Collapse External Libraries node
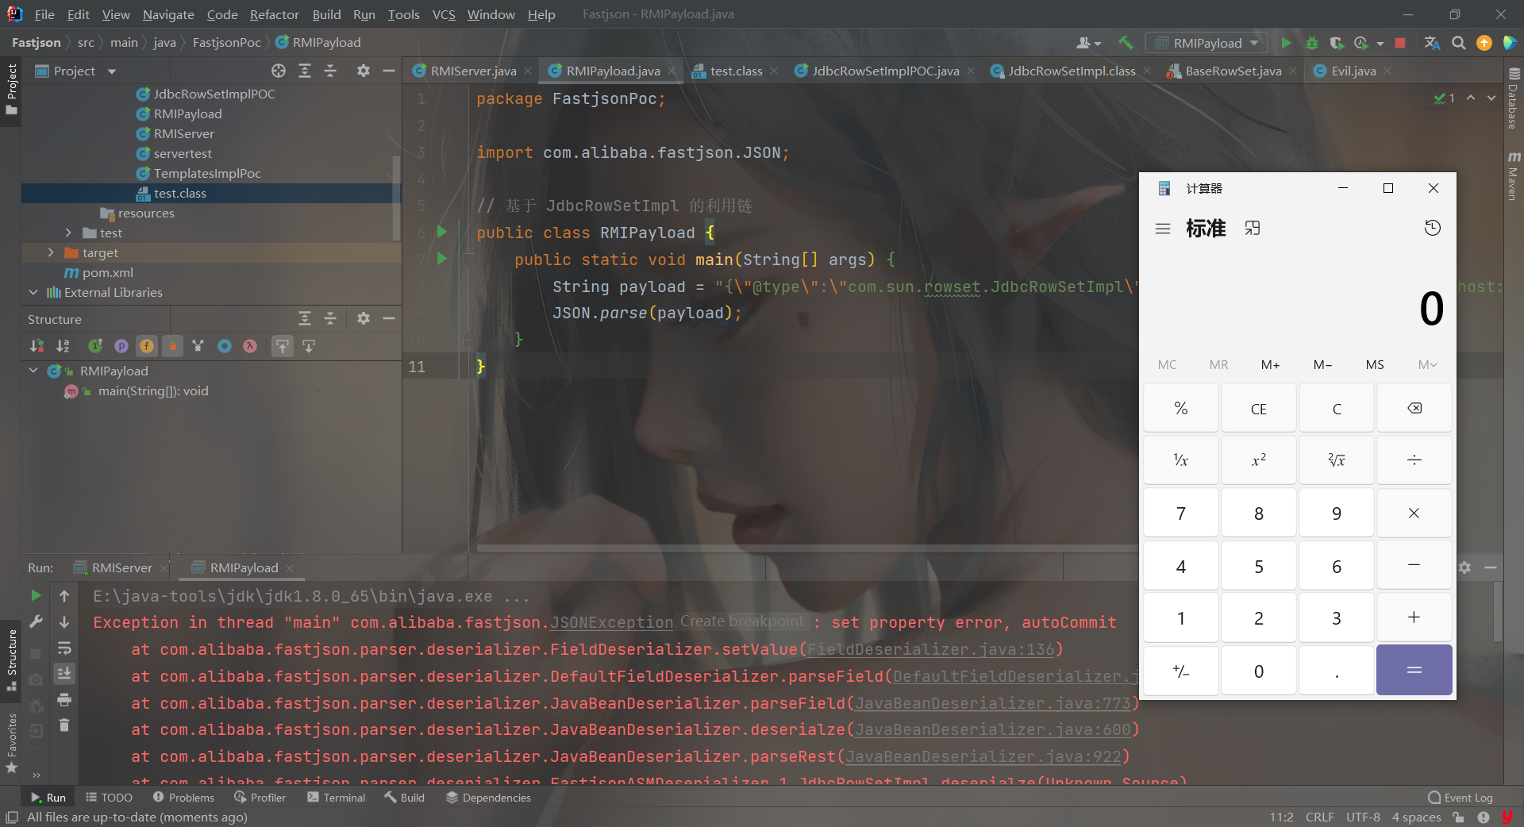 [33, 292]
